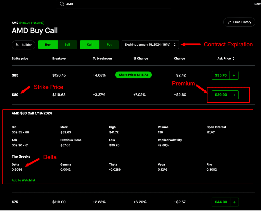Viewport: 261px width, 220px height.
Task: Click the Strike price column header
Action: point(20,59)
